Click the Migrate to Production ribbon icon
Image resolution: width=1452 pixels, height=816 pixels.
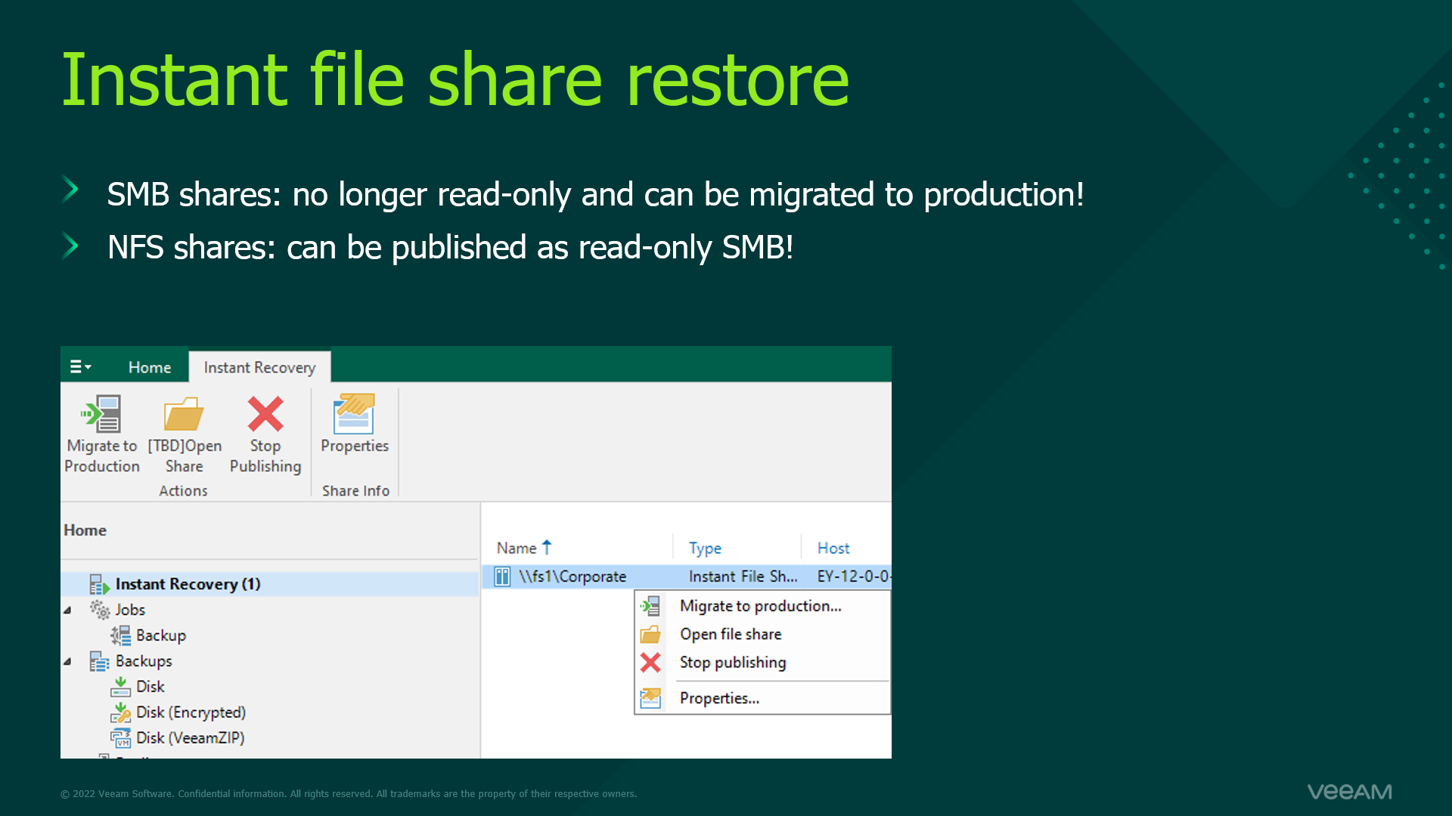click(x=101, y=413)
